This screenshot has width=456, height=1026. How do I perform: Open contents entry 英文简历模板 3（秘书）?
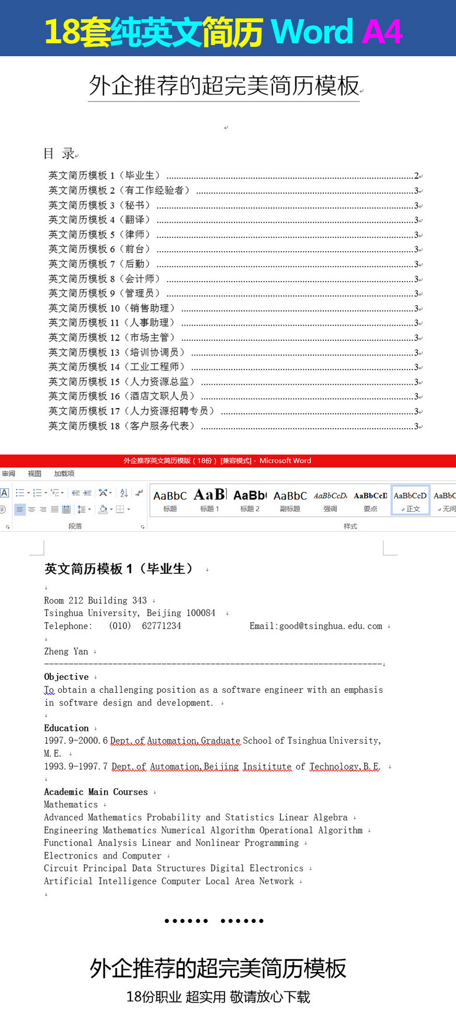tap(235, 205)
